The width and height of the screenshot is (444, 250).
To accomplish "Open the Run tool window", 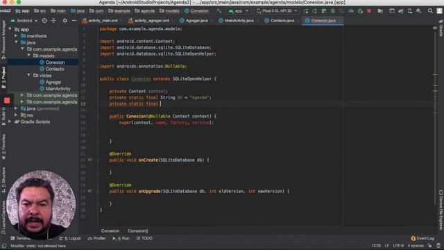I will coord(121,239).
